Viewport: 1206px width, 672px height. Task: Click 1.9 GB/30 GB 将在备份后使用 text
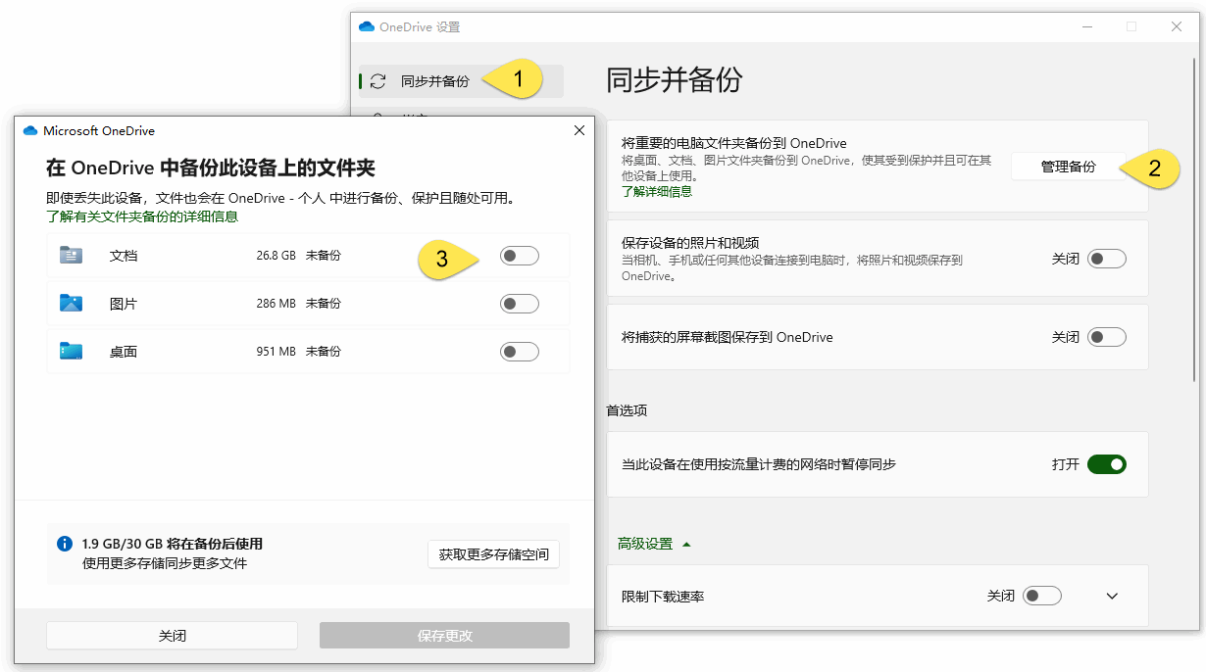pos(173,544)
